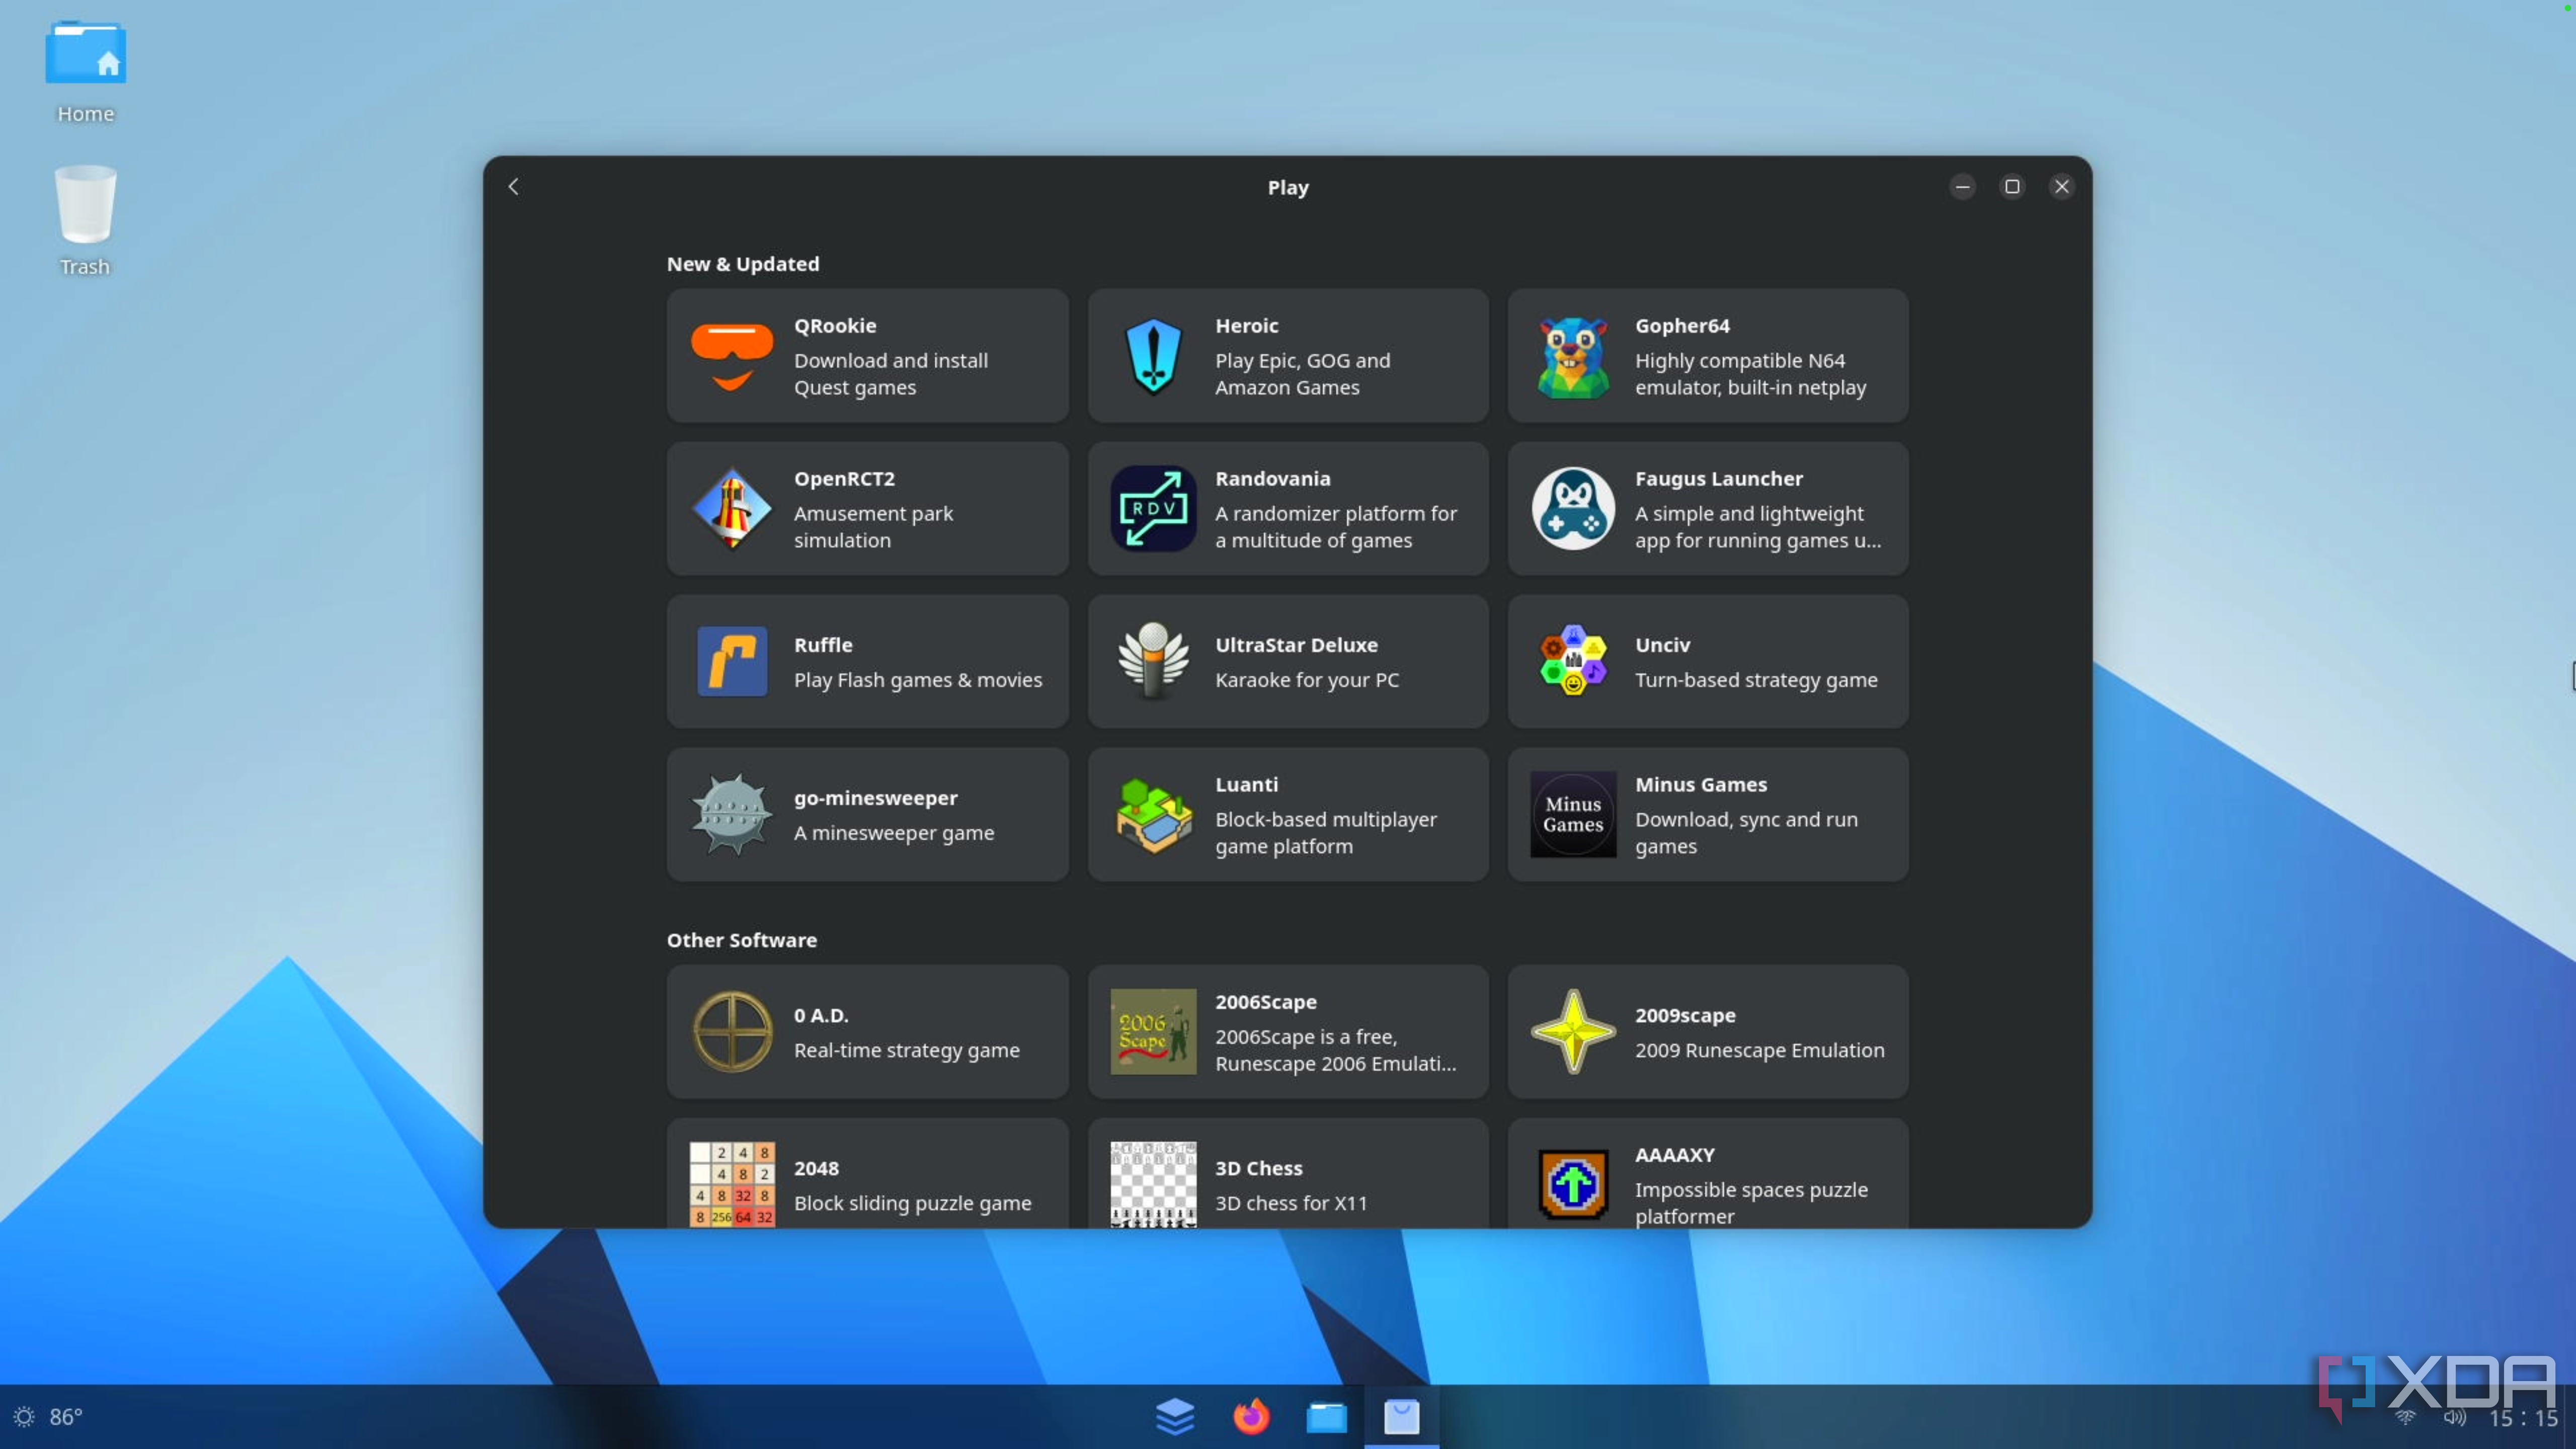Image resolution: width=2576 pixels, height=1449 pixels.
Task: Open the go-minesweeper mine icon
Action: click(732, 815)
